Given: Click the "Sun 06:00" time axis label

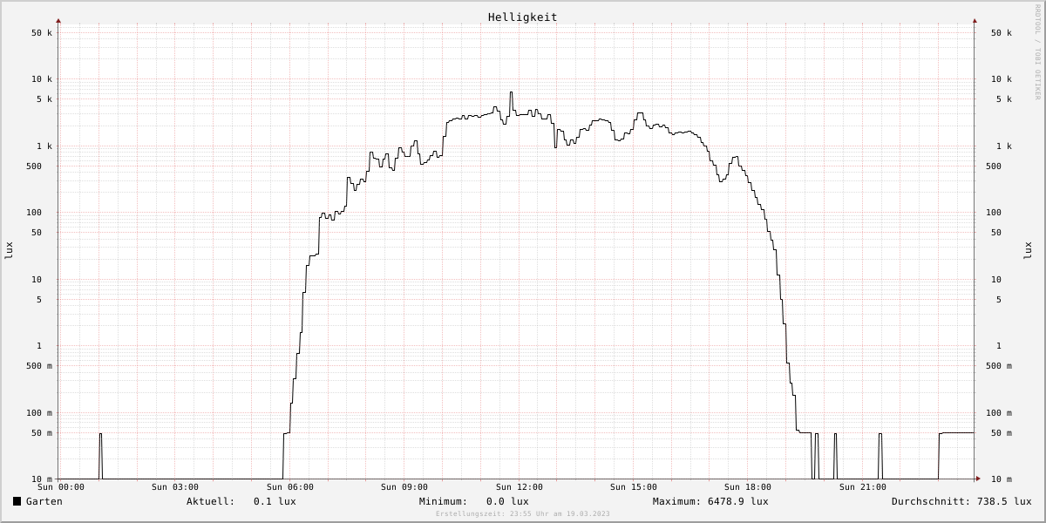Looking at the screenshot, I should click(290, 487).
